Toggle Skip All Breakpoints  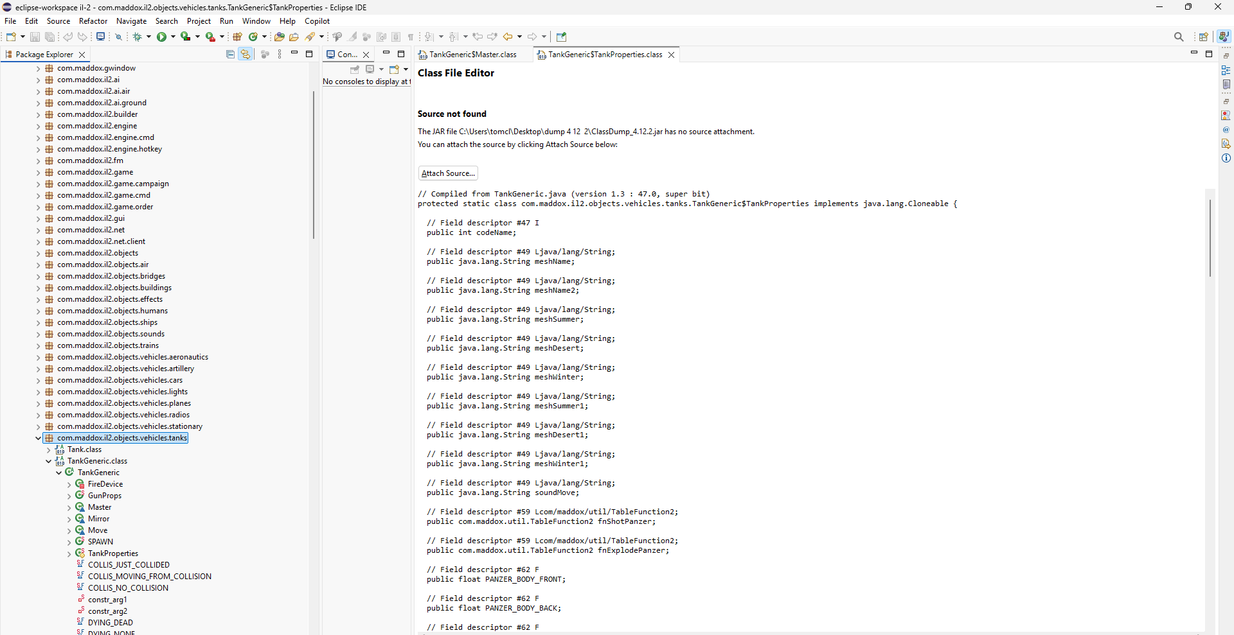pos(119,37)
